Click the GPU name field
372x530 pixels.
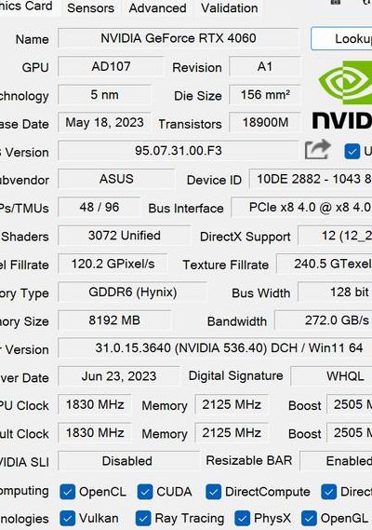coord(179,38)
